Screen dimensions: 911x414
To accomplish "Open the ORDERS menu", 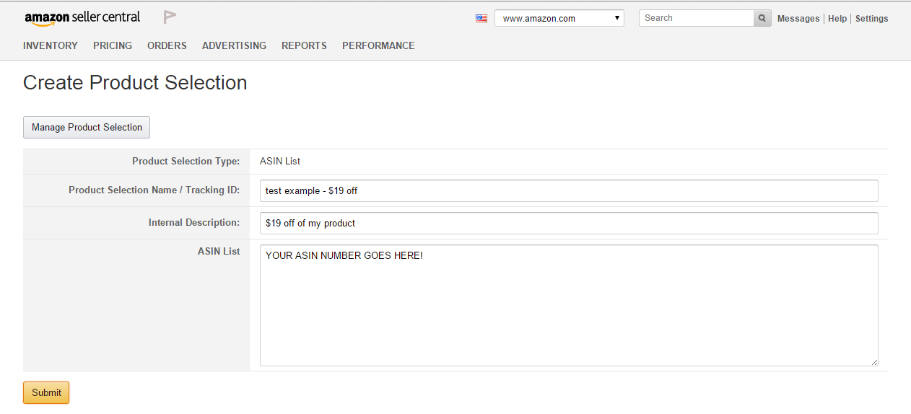I will [x=167, y=45].
